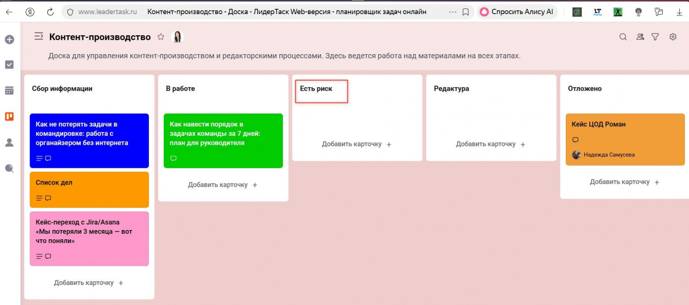
Task: Click the В работе column header
Action: click(x=180, y=89)
